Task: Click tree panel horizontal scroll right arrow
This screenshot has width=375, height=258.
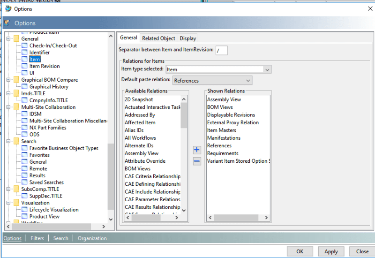Action: [x=104, y=227]
